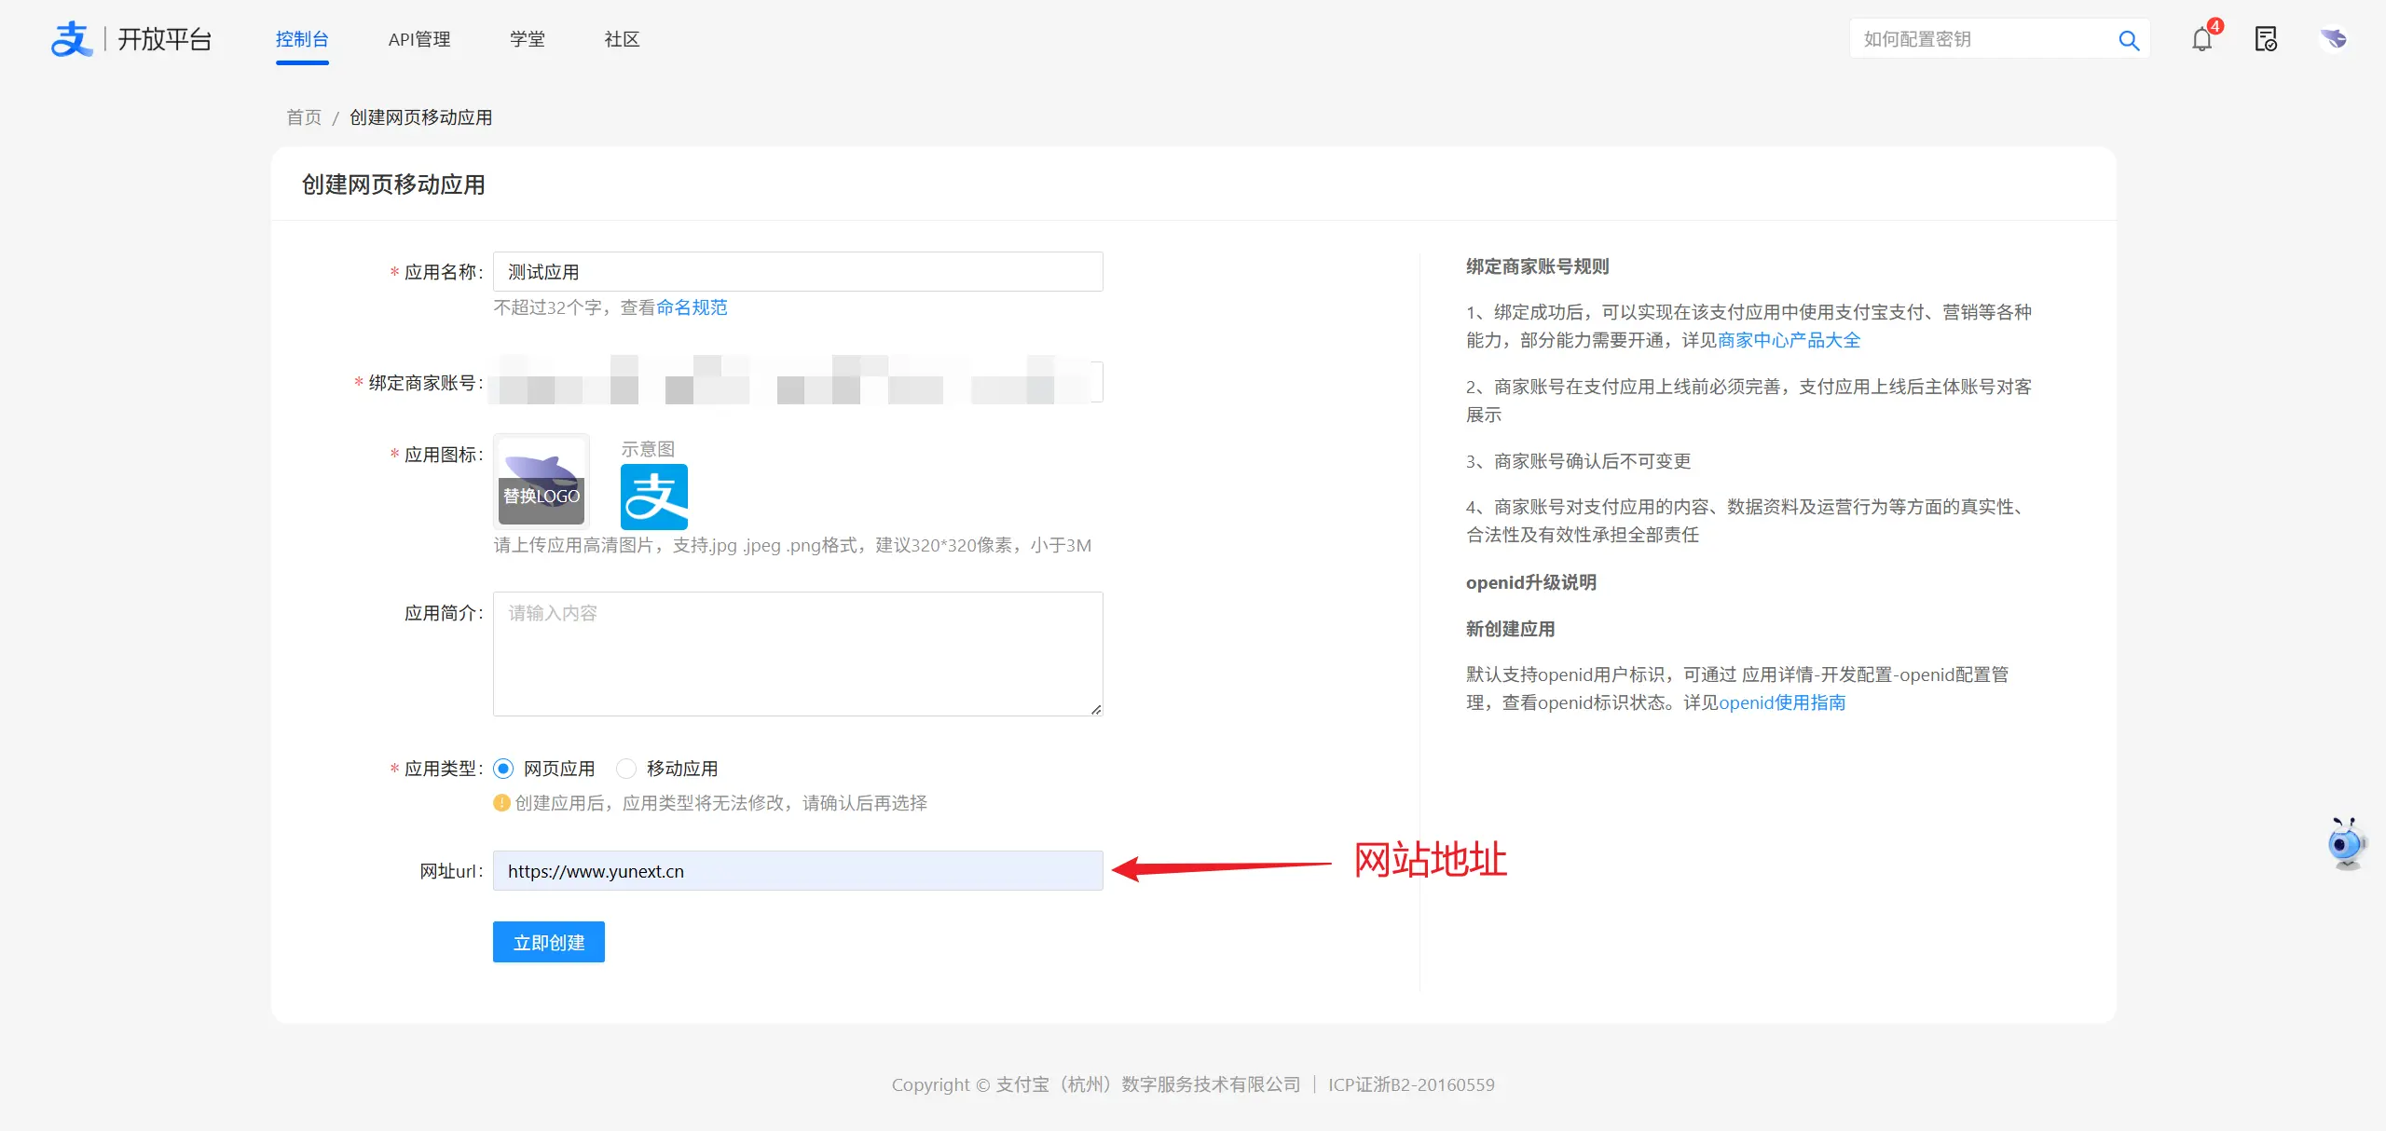Click the blue Alipay sample icon

click(654, 497)
